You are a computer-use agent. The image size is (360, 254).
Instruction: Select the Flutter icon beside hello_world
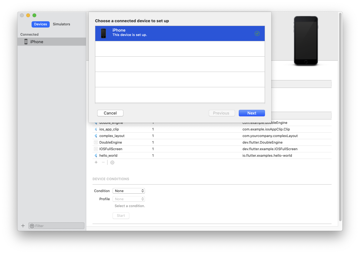(96, 155)
